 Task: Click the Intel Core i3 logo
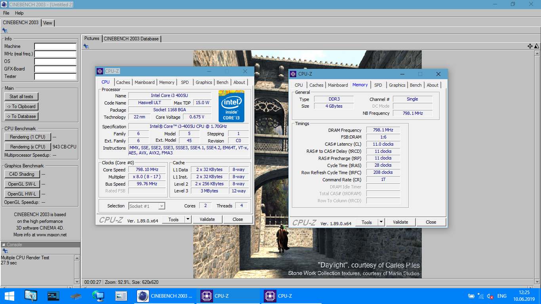[231, 106]
